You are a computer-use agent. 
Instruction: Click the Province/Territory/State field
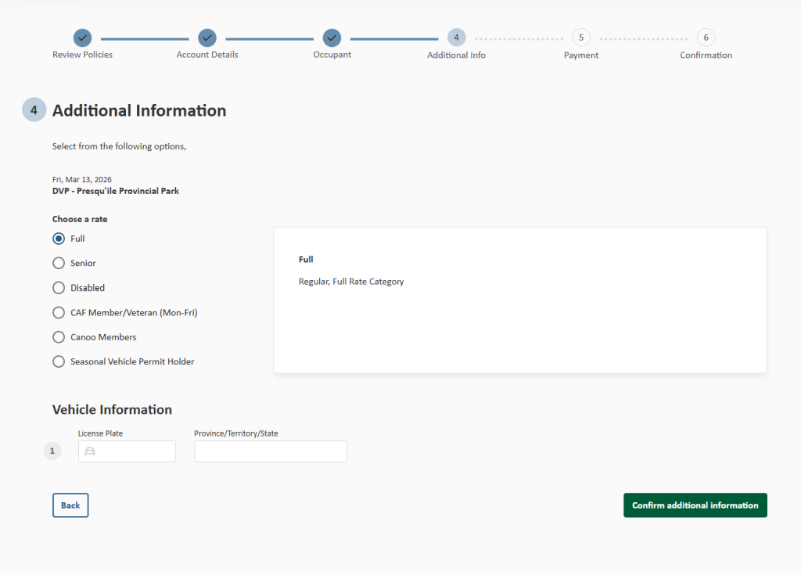pyautogui.click(x=270, y=451)
